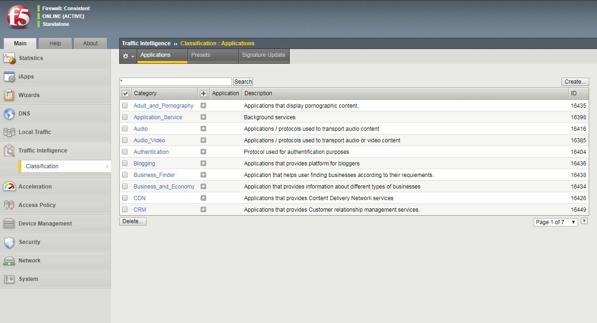Toggle the select-all header checkbox

125,93
